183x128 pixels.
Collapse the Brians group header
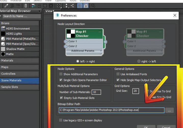pos(19,23)
